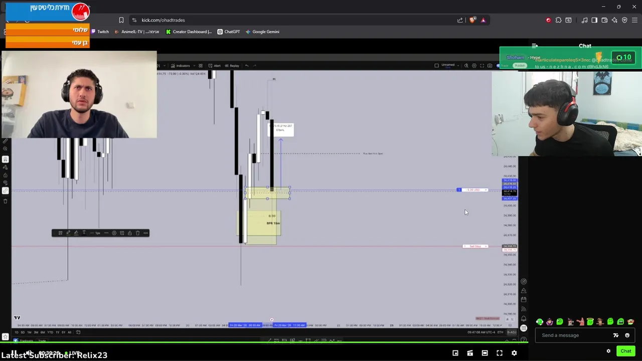This screenshot has height=361, width=642.
Task: Open the browser extensions puzzle icon
Action: [x=558, y=20]
